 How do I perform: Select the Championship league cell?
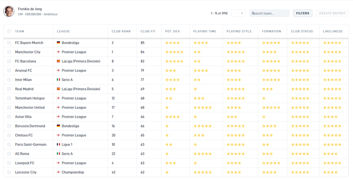(x=72, y=172)
